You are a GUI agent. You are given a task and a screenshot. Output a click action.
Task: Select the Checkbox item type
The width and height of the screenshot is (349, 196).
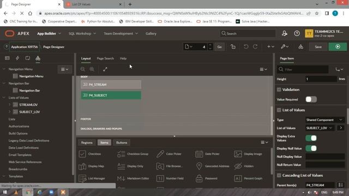tap(90, 154)
